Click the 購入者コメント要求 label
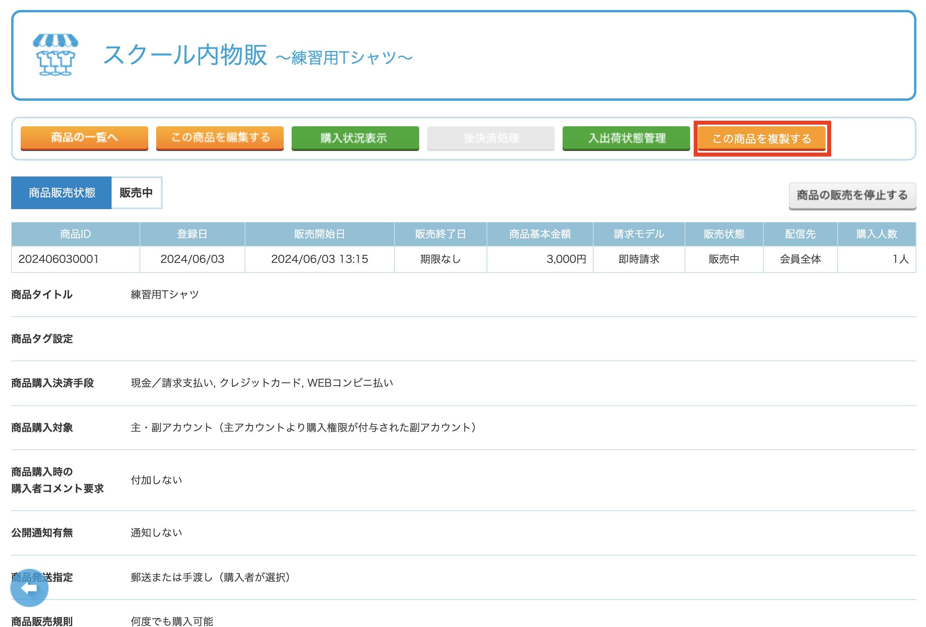Image resolution: width=926 pixels, height=627 pixels. 57,489
